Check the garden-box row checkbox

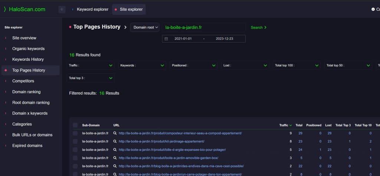(75, 158)
